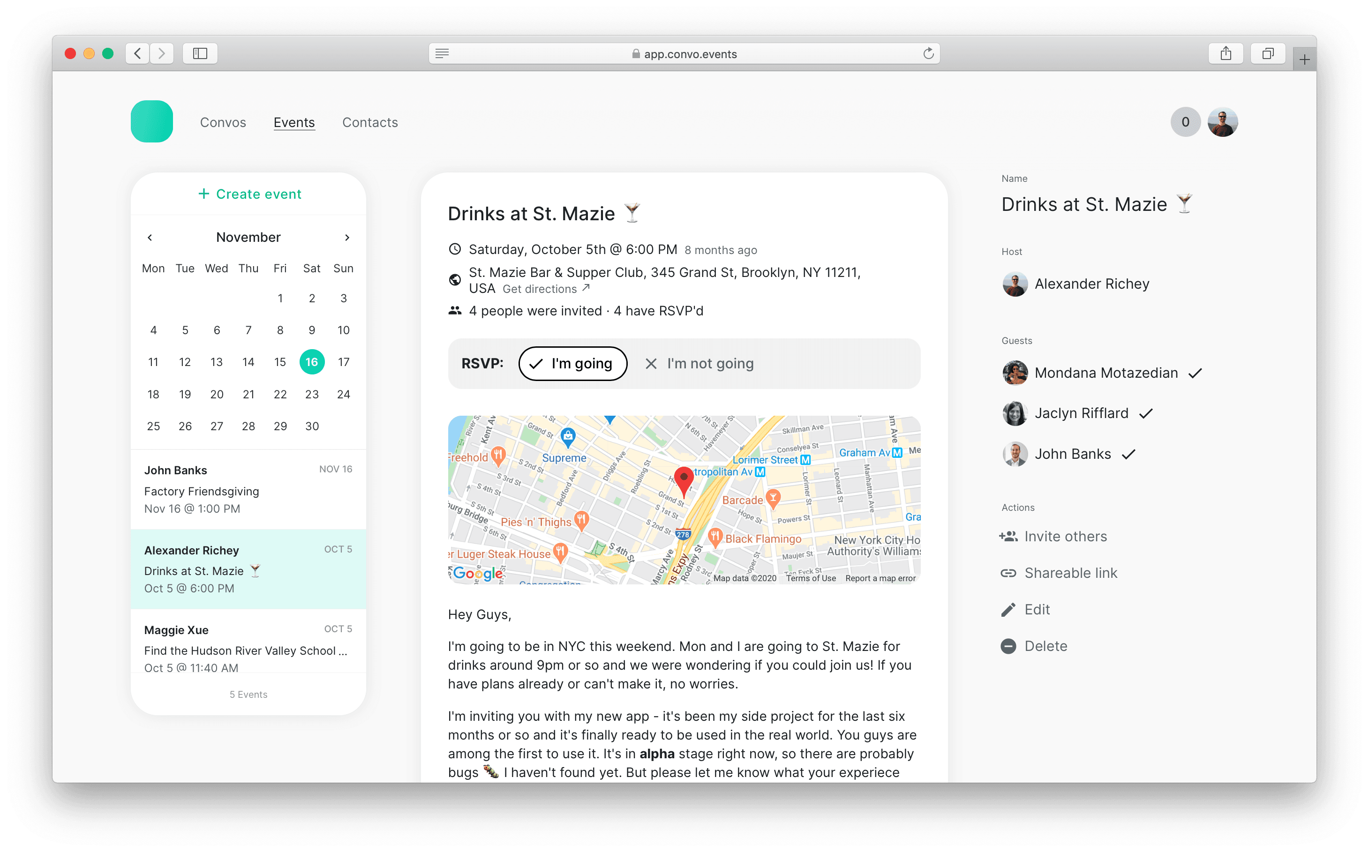Click Freehold marker on the map
The height and width of the screenshot is (852, 1369).
pyautogui.click(x=497, y=456)
